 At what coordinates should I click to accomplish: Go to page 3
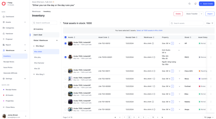(x=134, y=117)
